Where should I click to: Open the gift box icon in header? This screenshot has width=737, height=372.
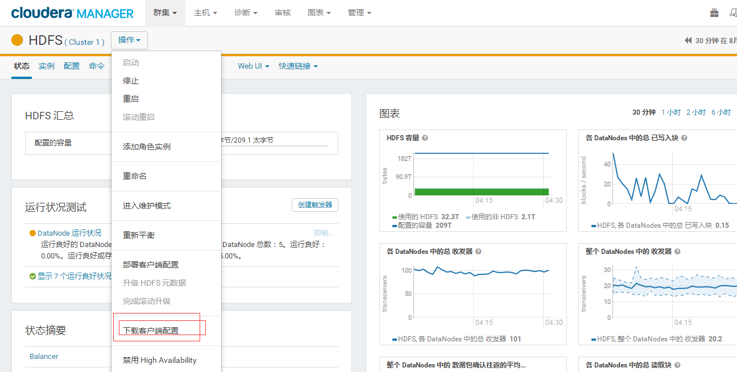point(714,12)
